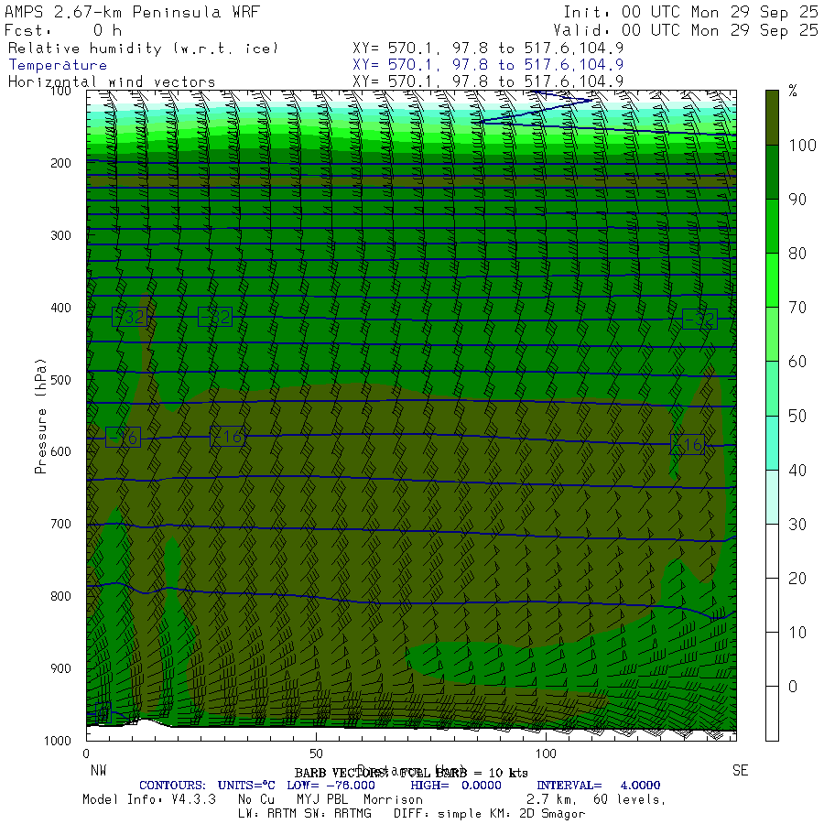Click the 0 degree contour label near the surface
Viewport: 824px width, 824px height.
coord(103,713)
